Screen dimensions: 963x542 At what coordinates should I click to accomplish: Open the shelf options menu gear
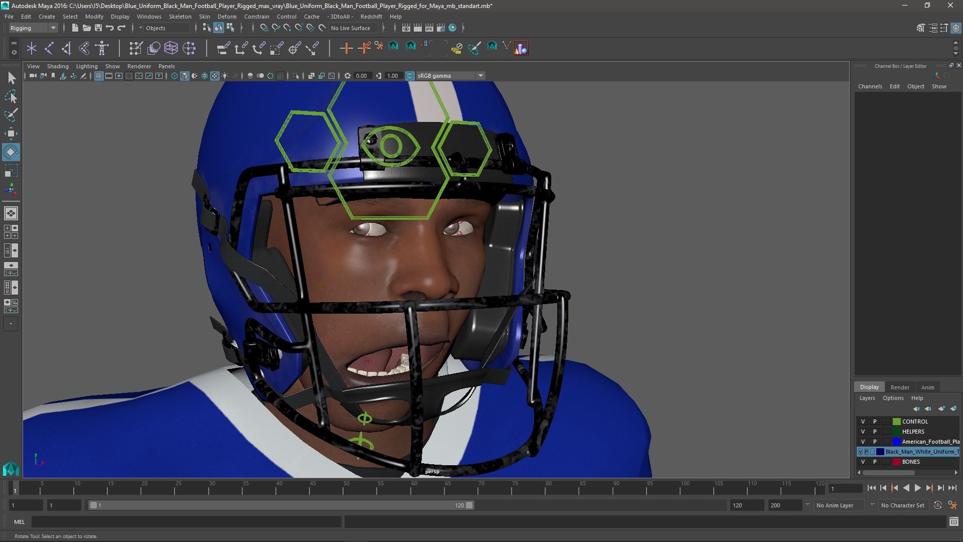[x=14, y=52]
